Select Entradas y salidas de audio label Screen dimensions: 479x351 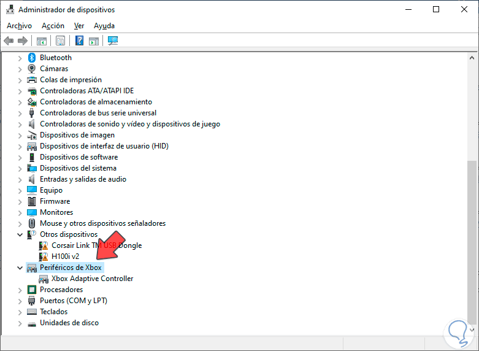coord(83,179)
